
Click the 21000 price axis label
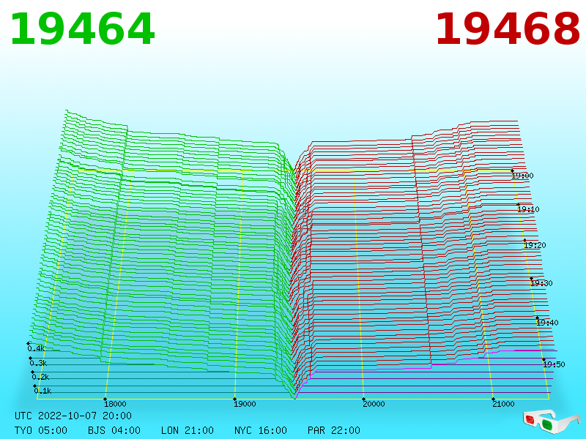(503, 404)
